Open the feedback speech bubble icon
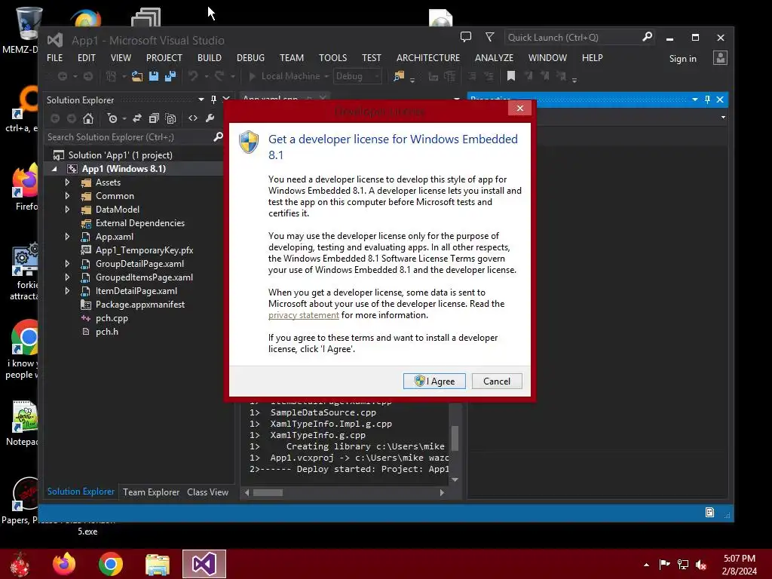This screenshot has width=772, height=579. [466, 37]
